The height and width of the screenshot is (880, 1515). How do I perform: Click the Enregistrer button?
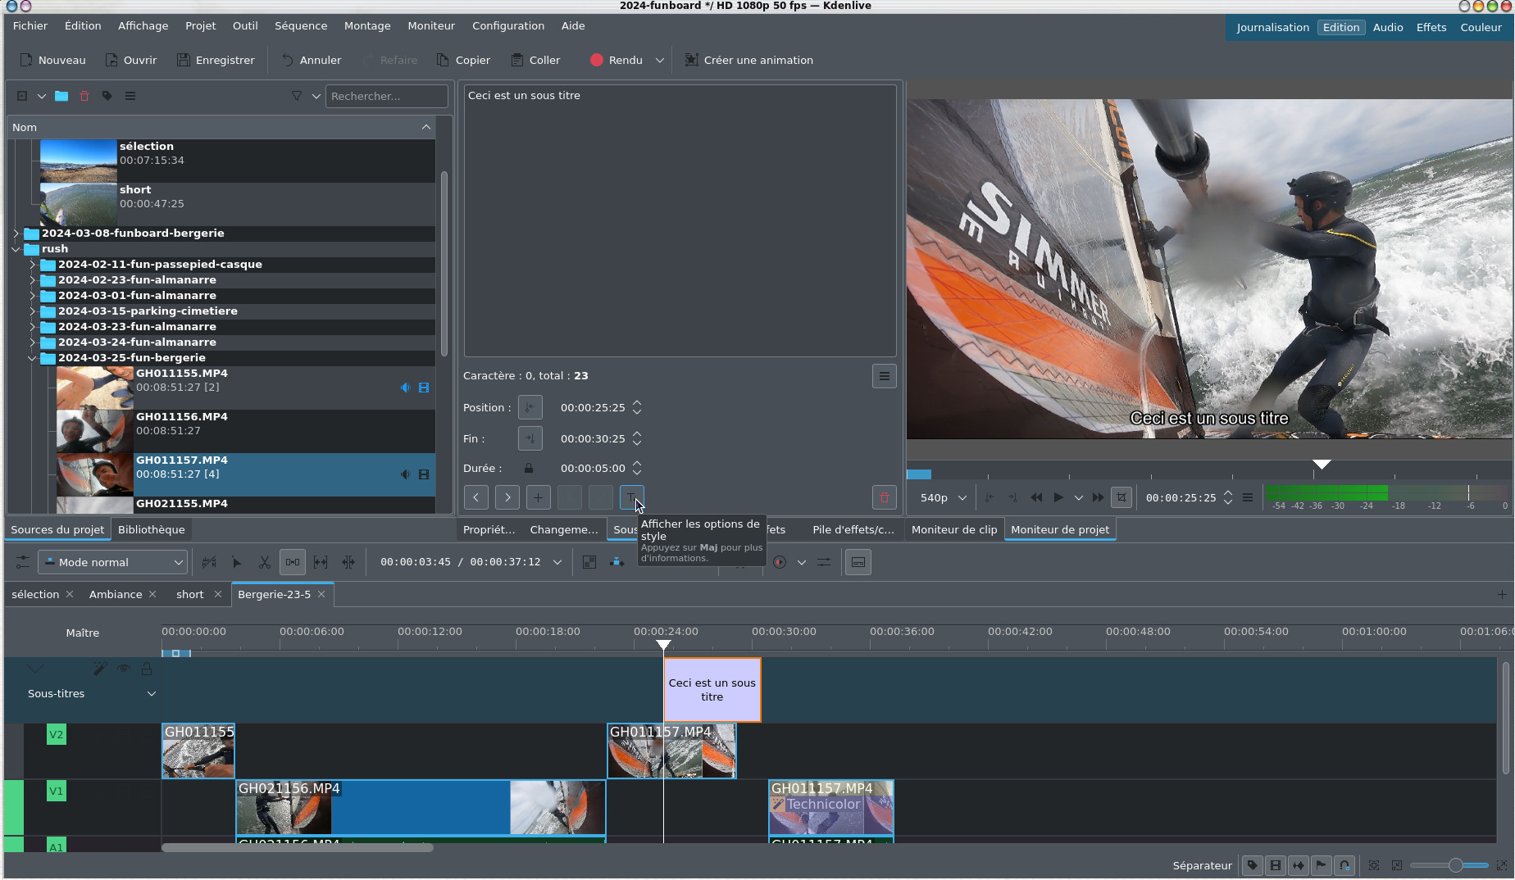click(216, 60)
